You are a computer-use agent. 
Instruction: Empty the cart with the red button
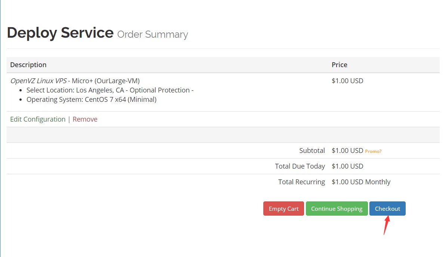[x=284, y=209]
